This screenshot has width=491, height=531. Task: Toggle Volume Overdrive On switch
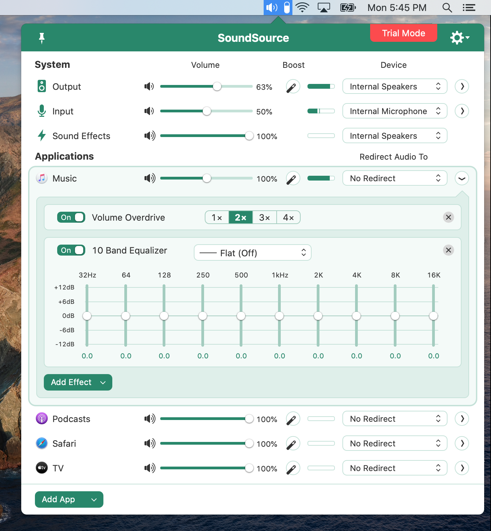point(71,217)
